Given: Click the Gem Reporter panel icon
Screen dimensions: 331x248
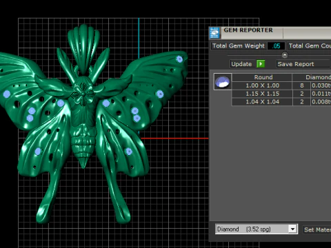Looking at the screenshot, I should click(214, 33).
